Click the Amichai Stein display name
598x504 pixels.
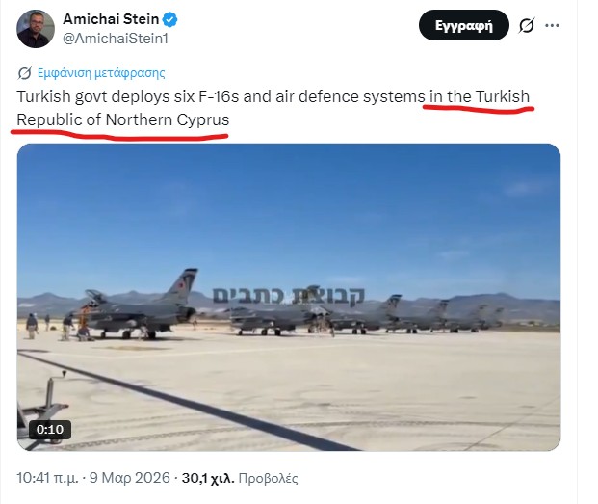111,19
